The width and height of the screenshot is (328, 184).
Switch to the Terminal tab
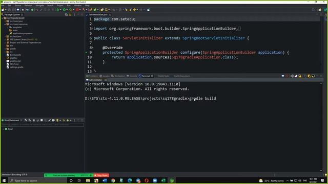point(146,76)
